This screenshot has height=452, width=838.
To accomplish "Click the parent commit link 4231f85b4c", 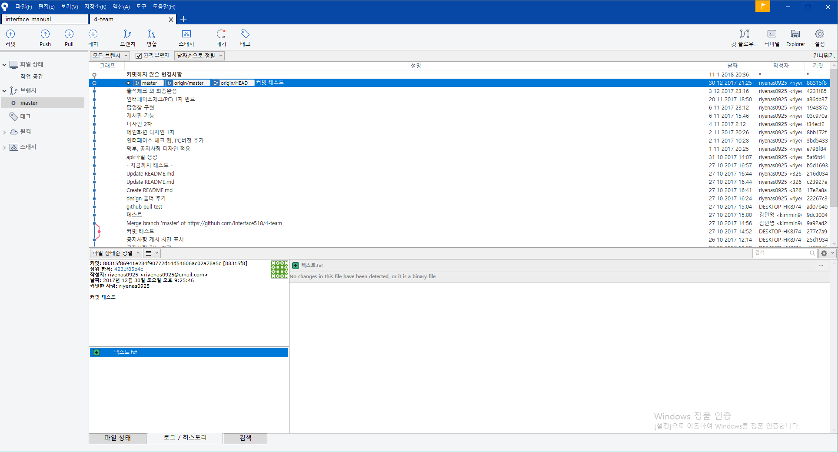I will [x=129, y=269].
